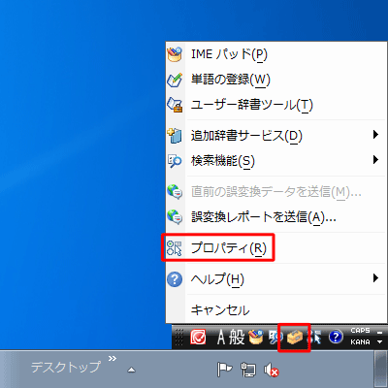Image resolution: width=388 pixels, height=388 pixels.
Task: Click the properties cursor icon on the language bar
Action: pyautogui.click(x=314, y=338)
